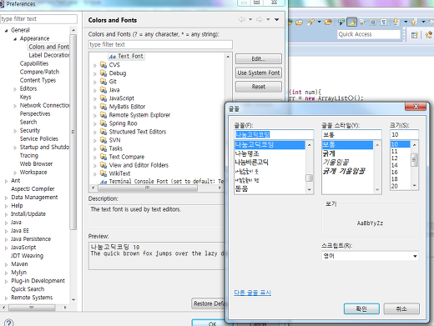
Task: Expand the Remote System Explorer category
Action: click(95, 115)
